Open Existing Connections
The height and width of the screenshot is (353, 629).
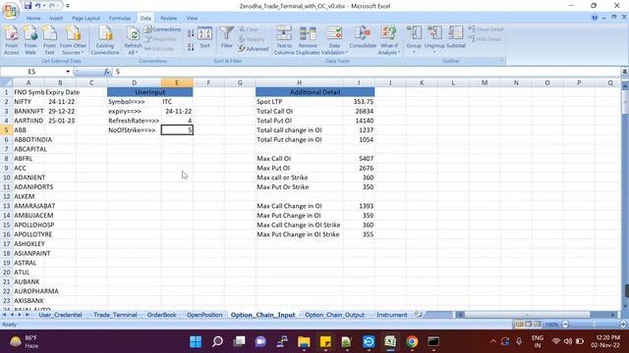coord(105,40)
